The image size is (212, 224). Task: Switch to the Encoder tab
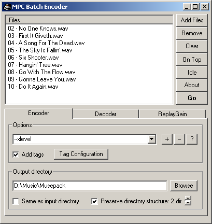(x=38, y=113)
